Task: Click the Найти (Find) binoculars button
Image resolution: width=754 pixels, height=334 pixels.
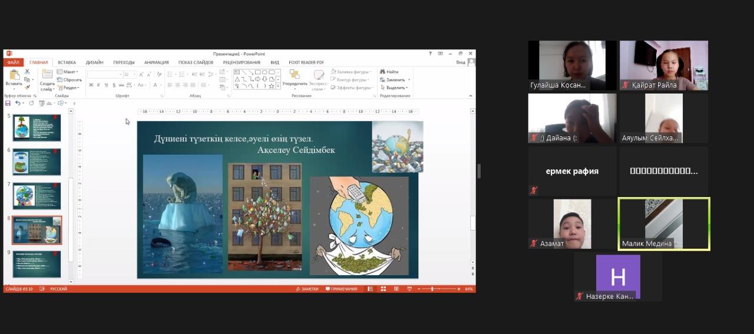Action: tap(389, 72)
